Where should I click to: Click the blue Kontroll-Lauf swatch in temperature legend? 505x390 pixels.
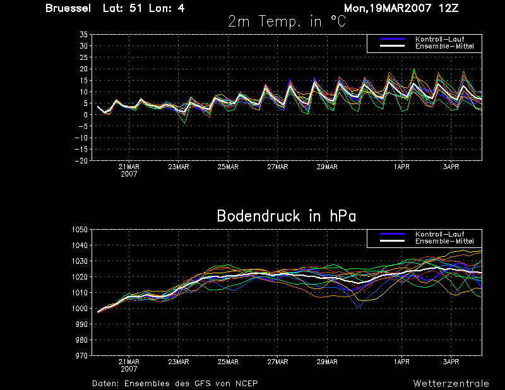(x=392, y=39)
